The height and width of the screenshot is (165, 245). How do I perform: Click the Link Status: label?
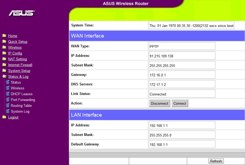click(81, 94)
